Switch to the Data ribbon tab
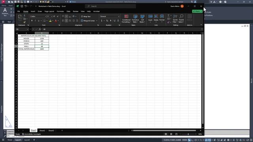Viewport: 253px width, 142px height. (x=68, y=11)
